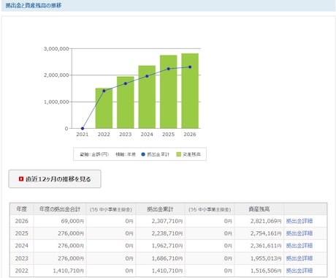Select the 2024 green bar in chart
This screenshot has height=278, width=336.
click(147, 97)
